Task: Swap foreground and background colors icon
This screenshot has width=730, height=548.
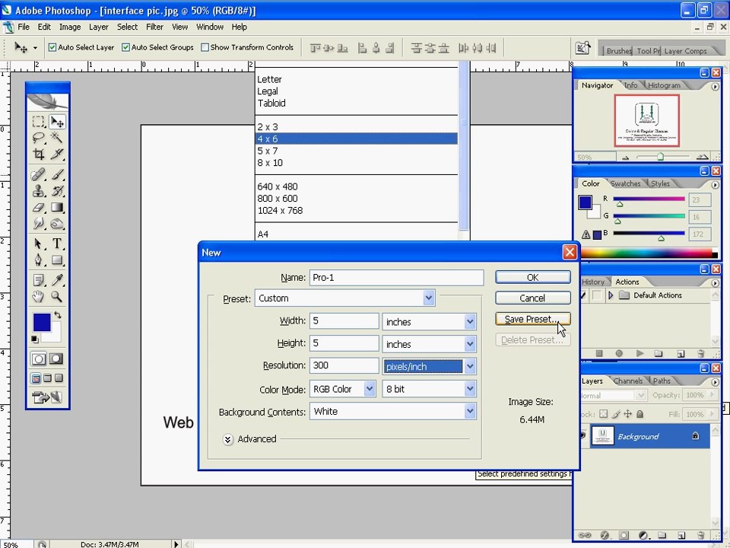Action: pyautogui.click(x=58, y=315)
